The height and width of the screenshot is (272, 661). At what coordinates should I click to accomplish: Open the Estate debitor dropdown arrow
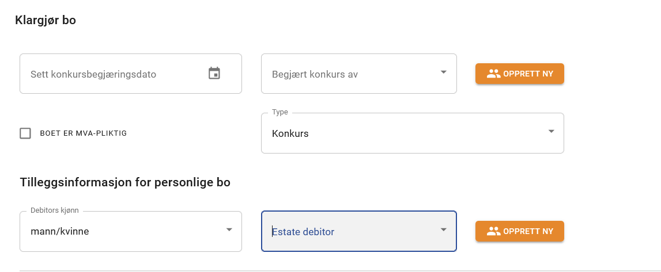[x=443, y=230]
